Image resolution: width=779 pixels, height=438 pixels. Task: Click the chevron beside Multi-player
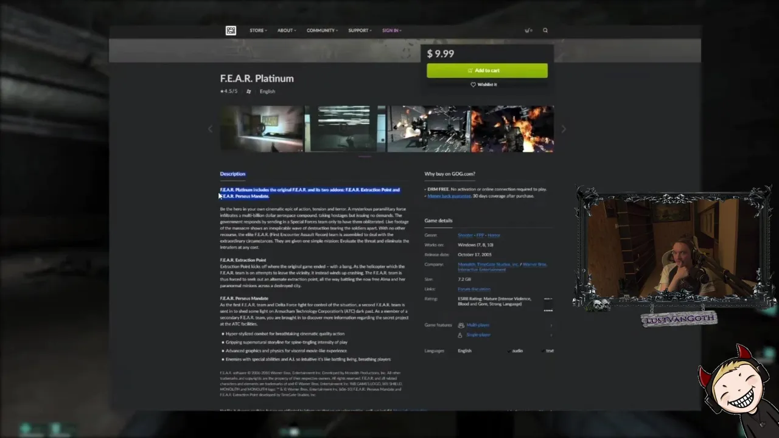(551, 325)
